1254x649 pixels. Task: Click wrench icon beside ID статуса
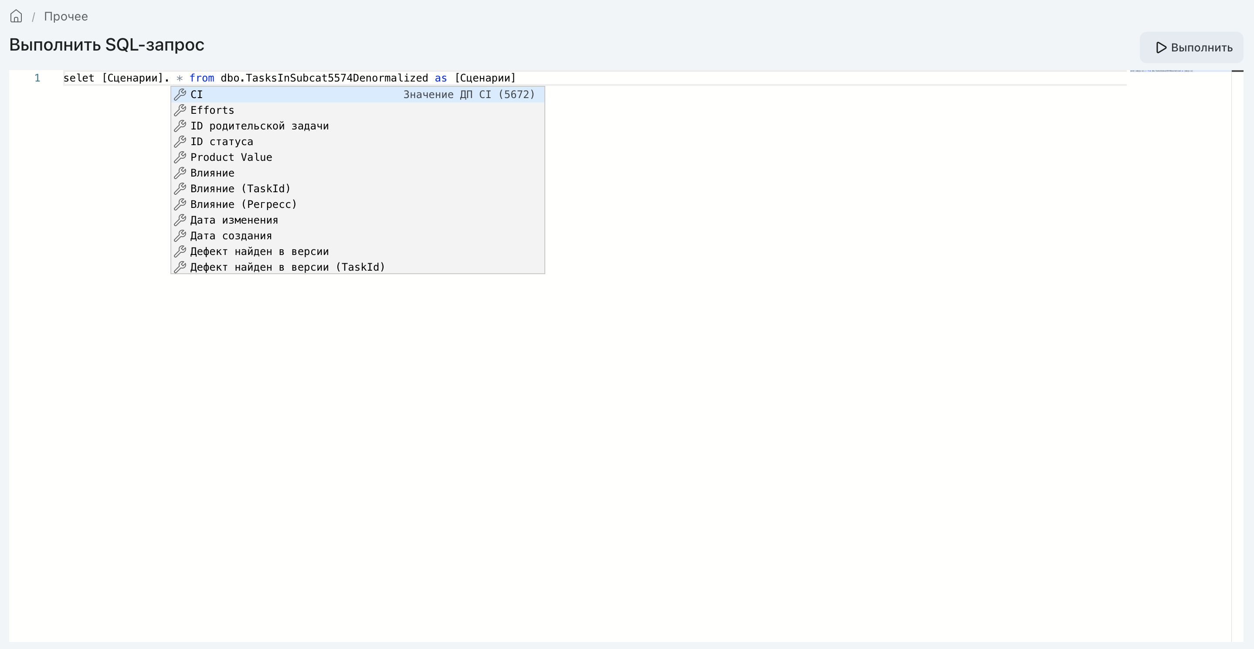(x=180, y=142)
